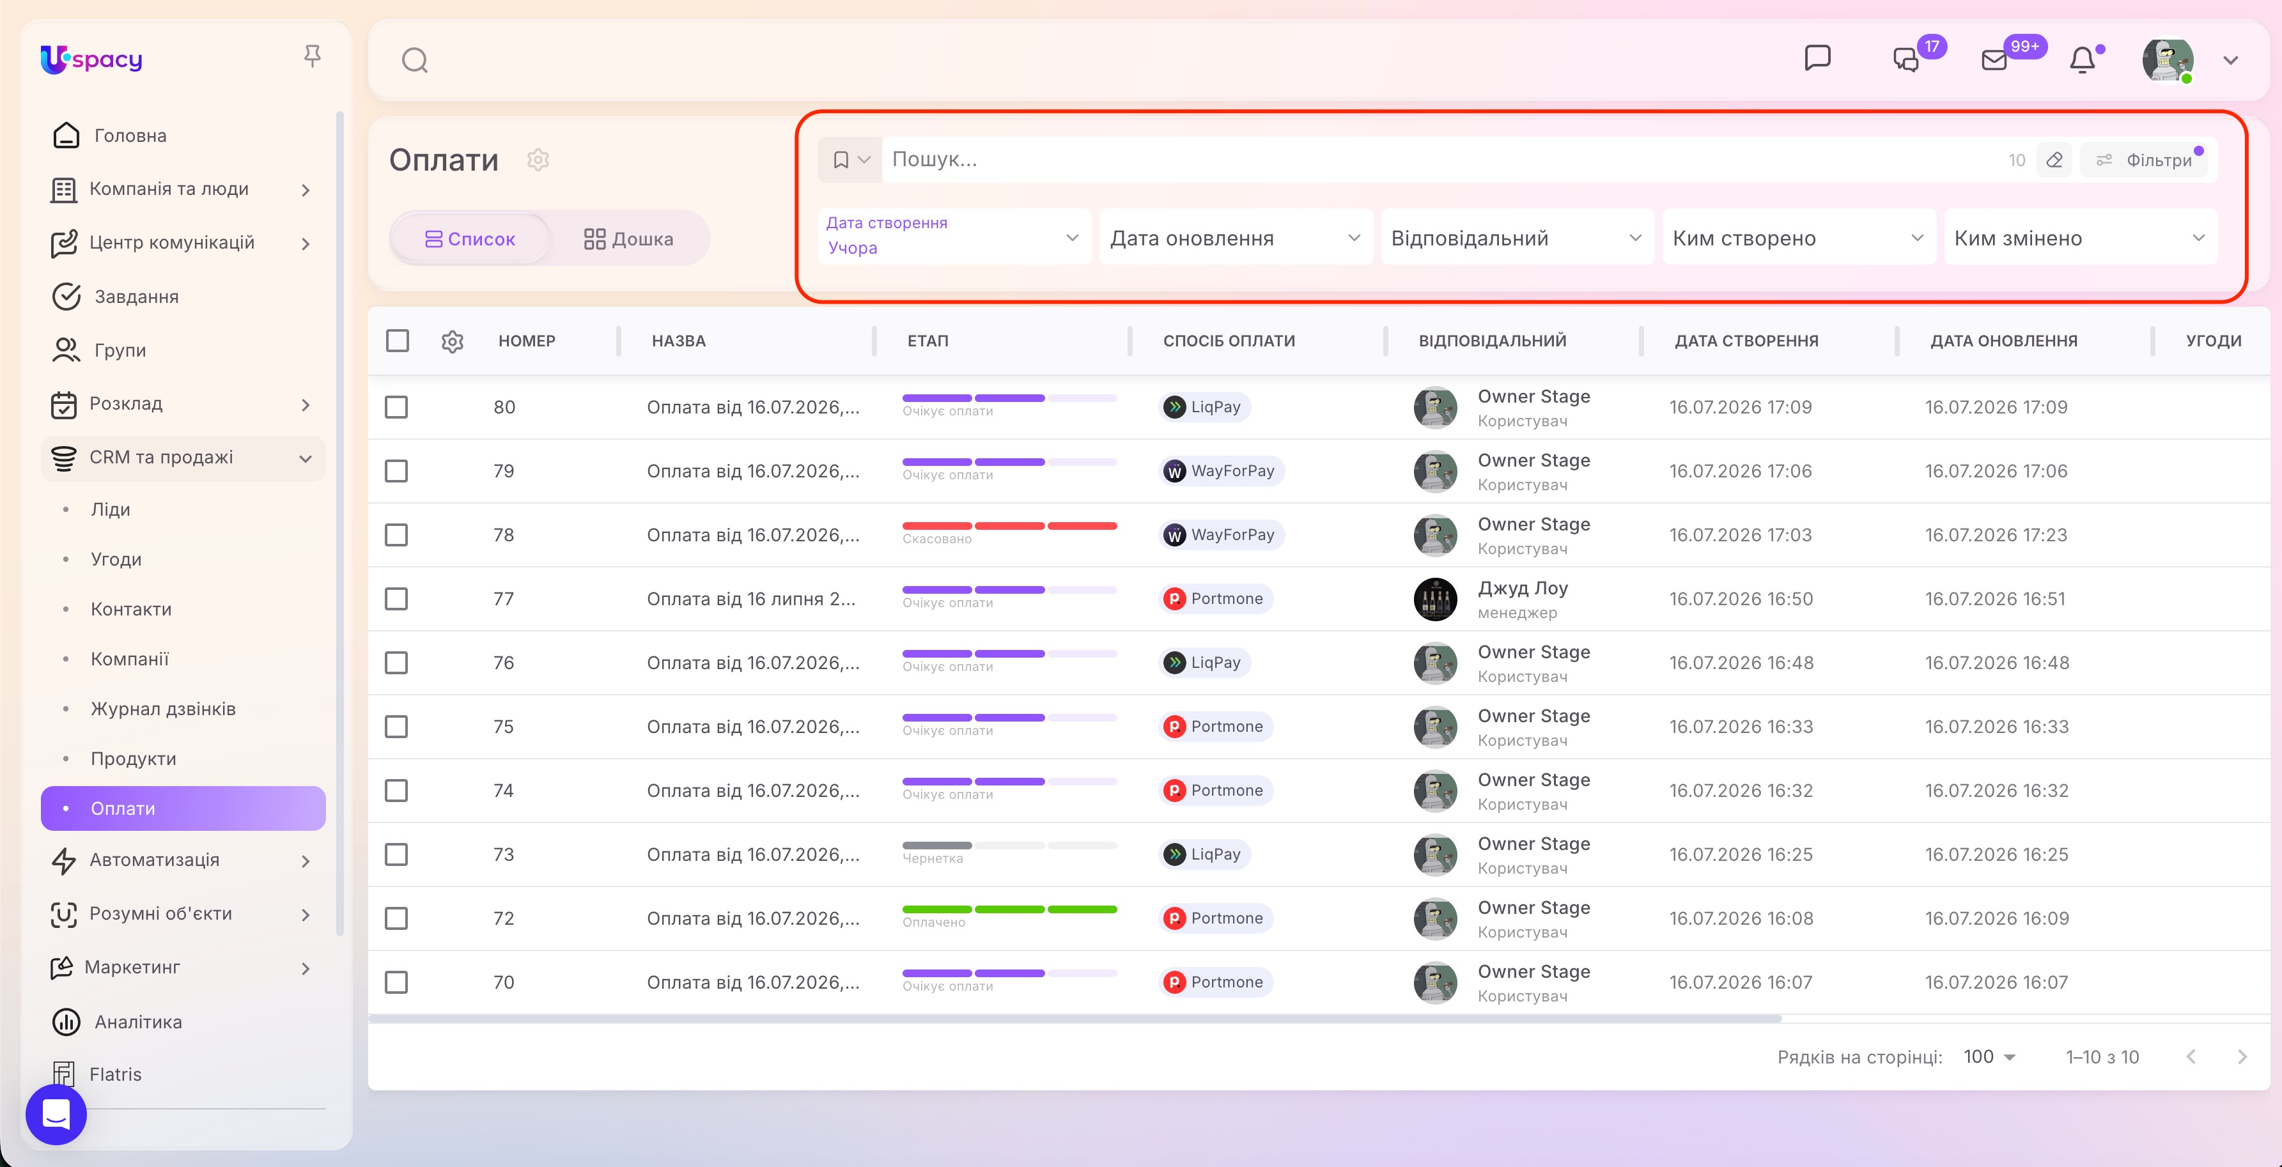Open Джуд Лоу responsible avatar
Image resolution: width=2282 pixels, height=1167 pixels.
click(x=1434, y=599)
